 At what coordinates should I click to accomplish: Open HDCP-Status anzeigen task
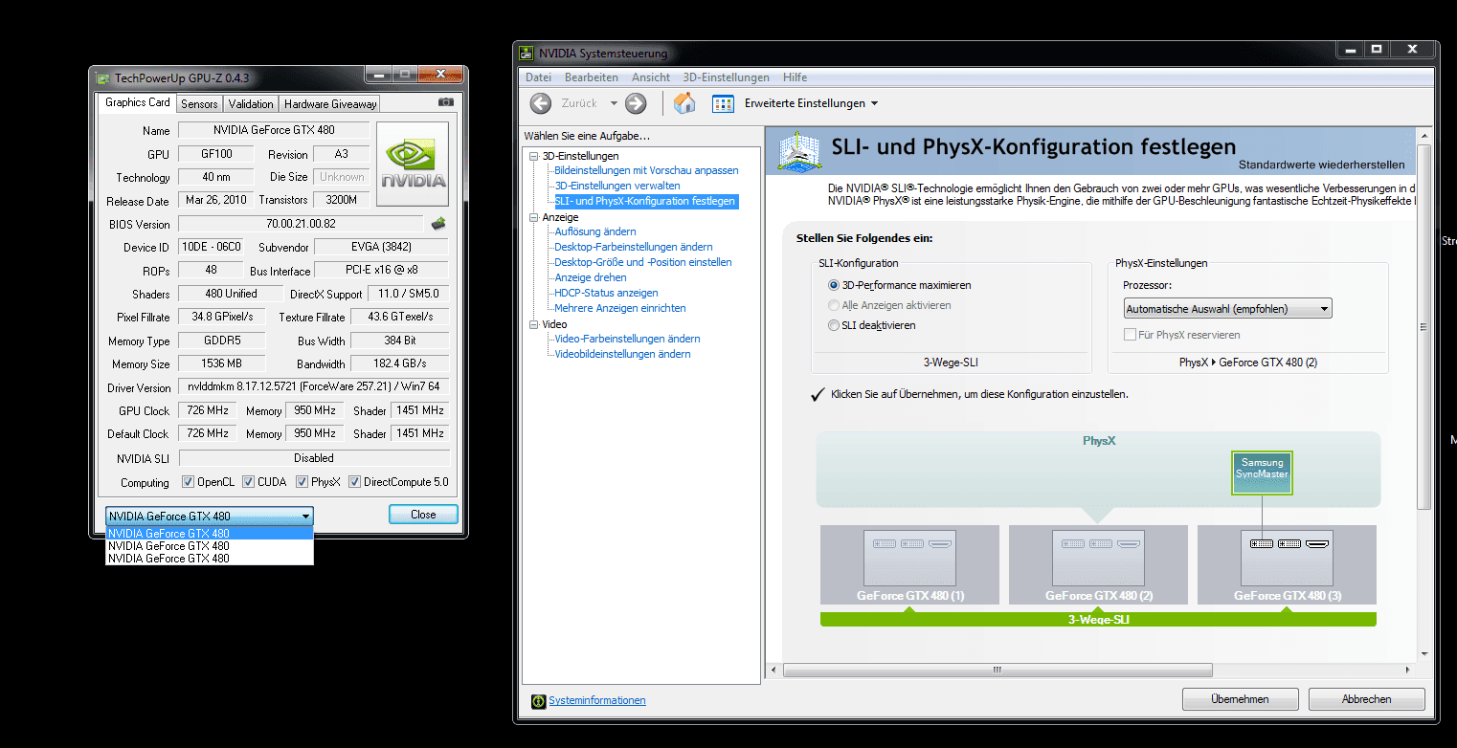(x=606, y=293)
